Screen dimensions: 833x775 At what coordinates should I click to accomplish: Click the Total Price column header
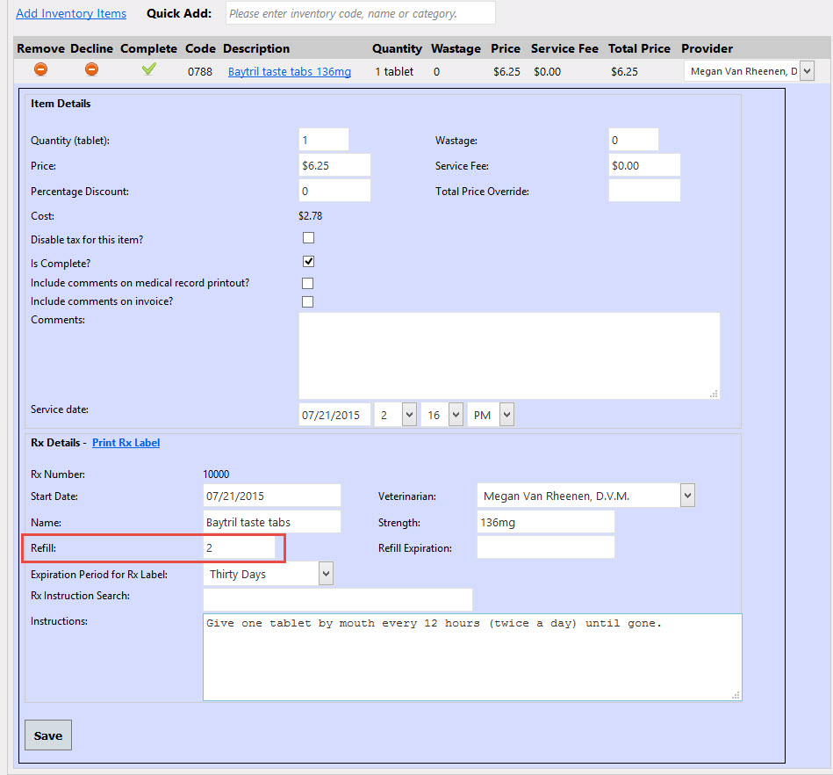pos(639,48)
